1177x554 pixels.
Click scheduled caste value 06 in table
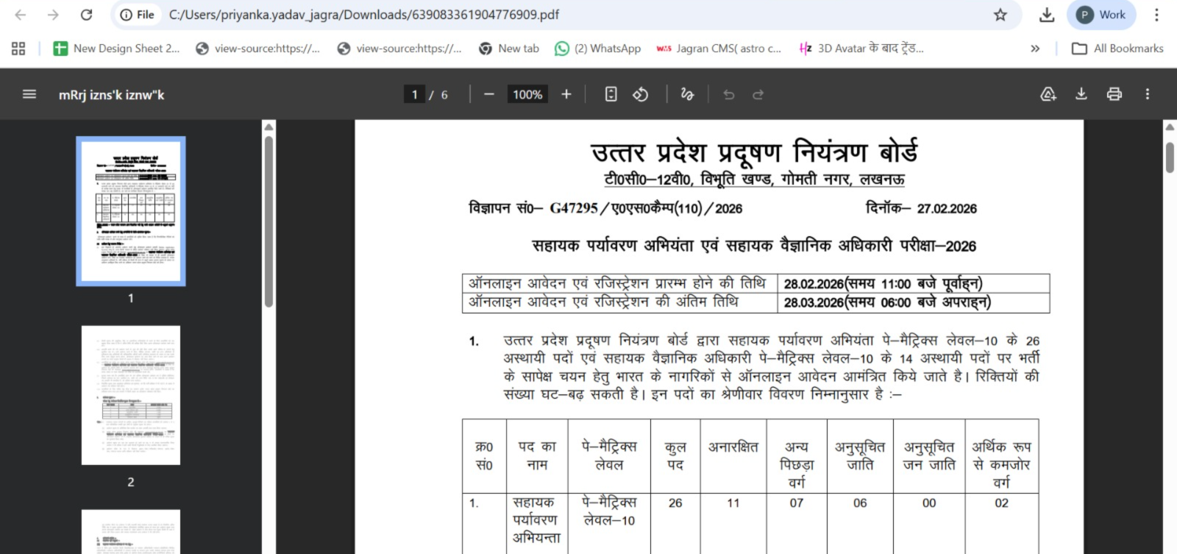[860, 503]
